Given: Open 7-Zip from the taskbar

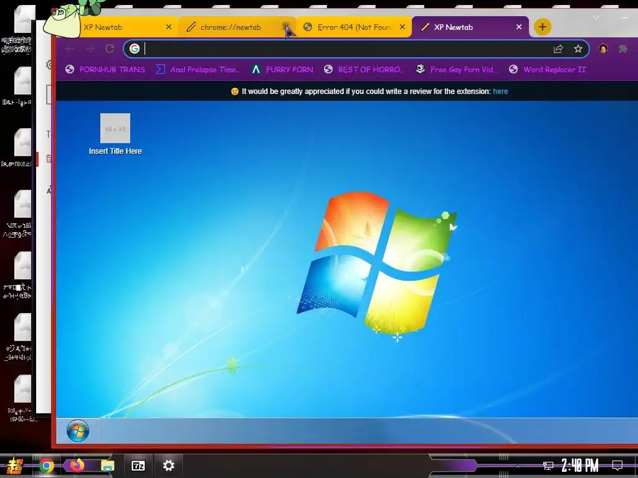Looking at the screenshot, I should tap(138, 466).
